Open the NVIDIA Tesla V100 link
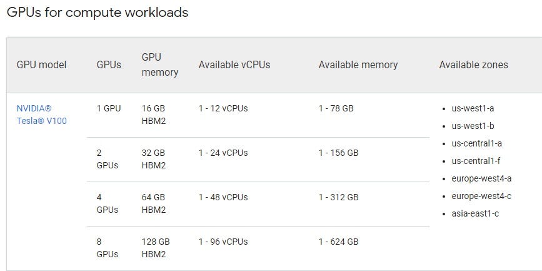The image size is (542, 271). pyautogui.click(x=42, y=115)
